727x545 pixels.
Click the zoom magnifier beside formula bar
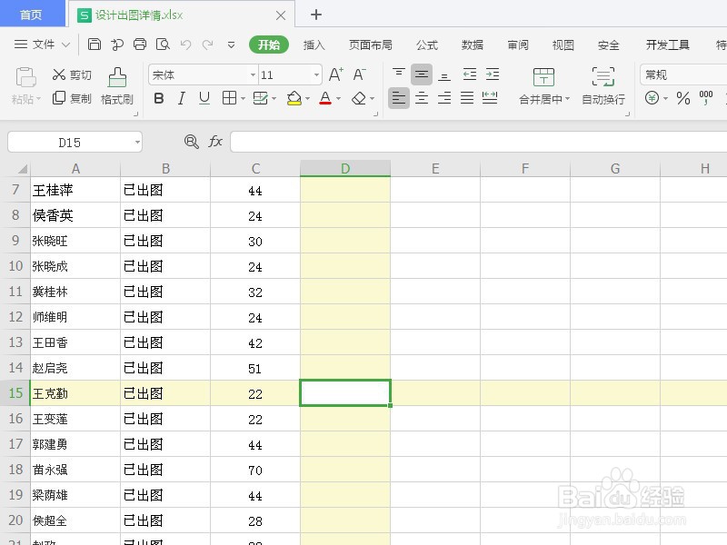[192, 142]
